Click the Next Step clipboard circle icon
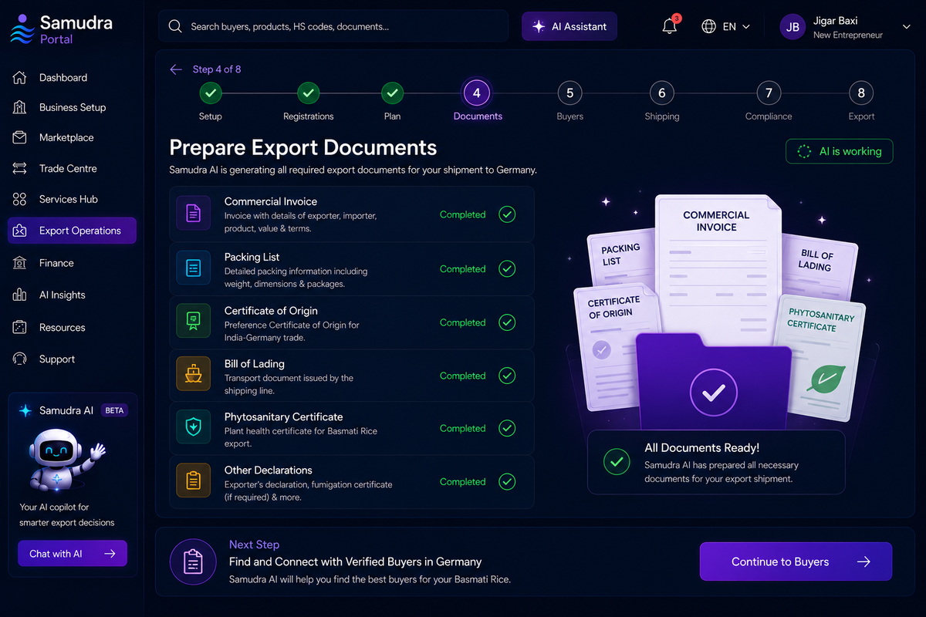Viewport: 926px width, 617px height. pos(192,561)
